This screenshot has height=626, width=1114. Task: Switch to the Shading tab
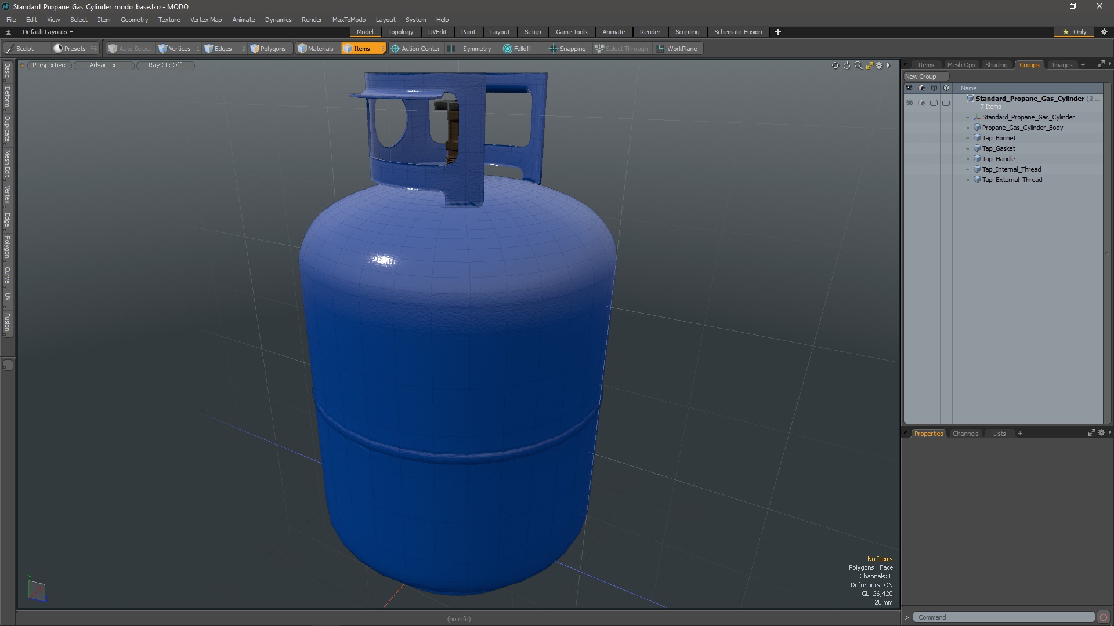tap(996, 65)
